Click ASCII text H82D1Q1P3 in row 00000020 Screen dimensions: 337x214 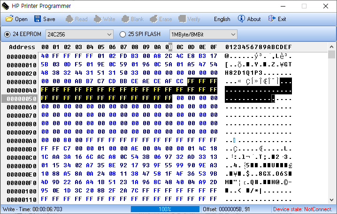244,73
